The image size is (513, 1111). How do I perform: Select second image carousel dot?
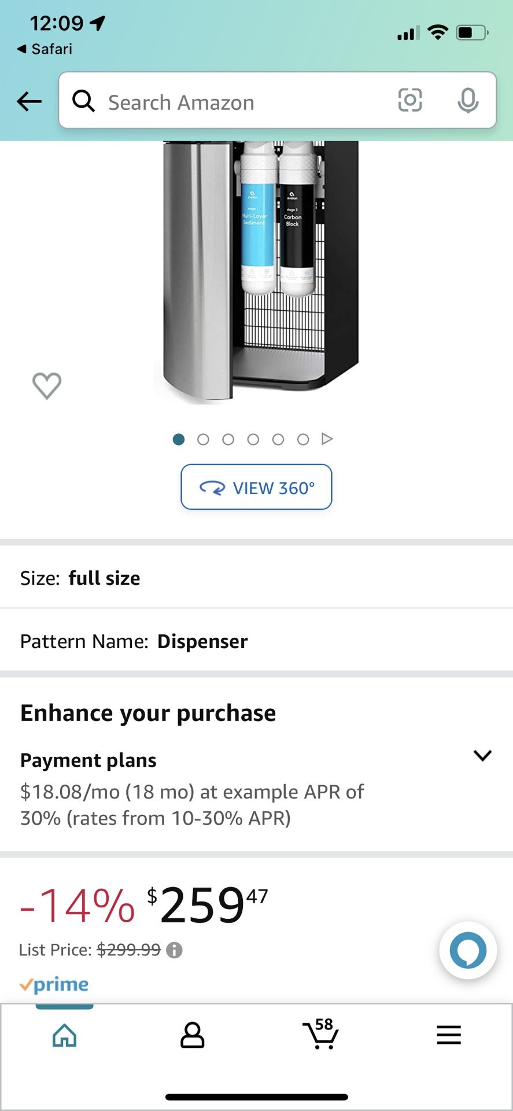203,440
